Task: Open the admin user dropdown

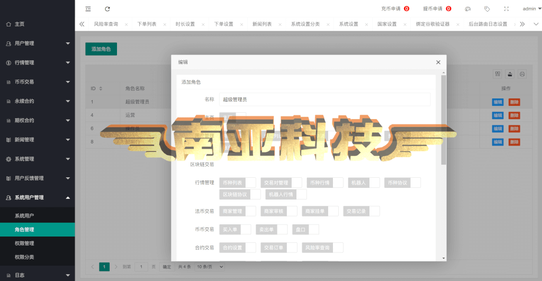Action: point(531,8)
